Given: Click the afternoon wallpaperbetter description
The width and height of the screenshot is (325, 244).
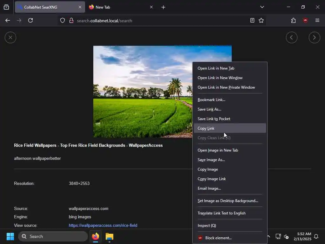Looking at the screenshot, I should 37,159.
